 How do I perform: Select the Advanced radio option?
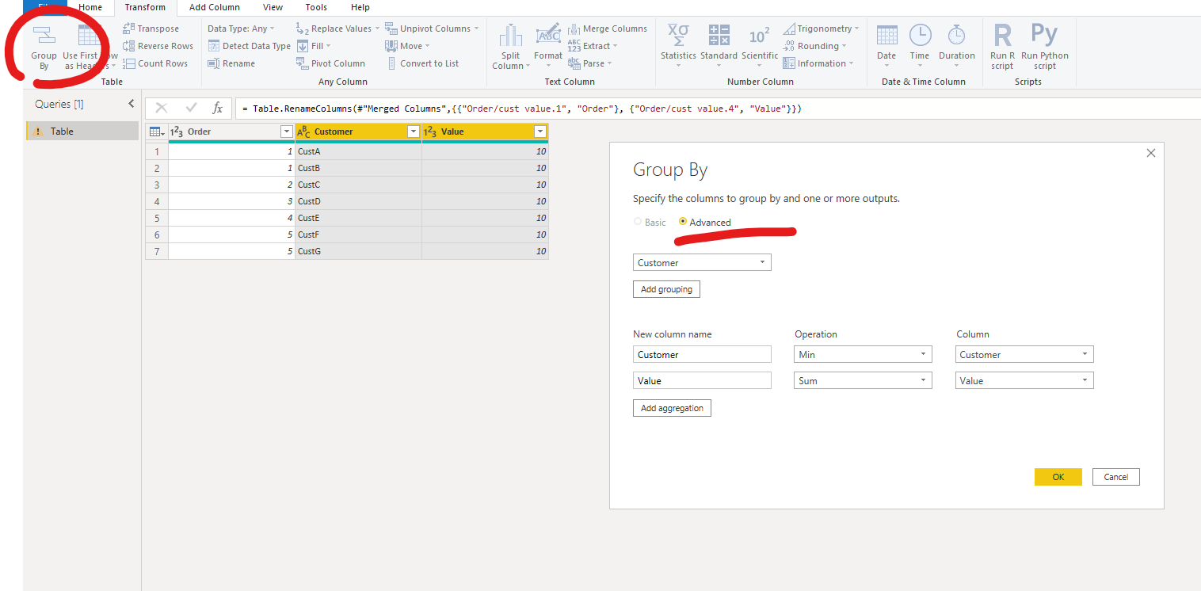[683, 222]
